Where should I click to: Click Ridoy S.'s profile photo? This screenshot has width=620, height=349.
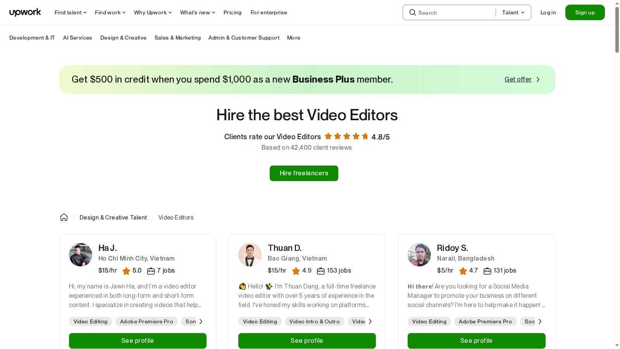pyautogui.click(x=419, y=255)
